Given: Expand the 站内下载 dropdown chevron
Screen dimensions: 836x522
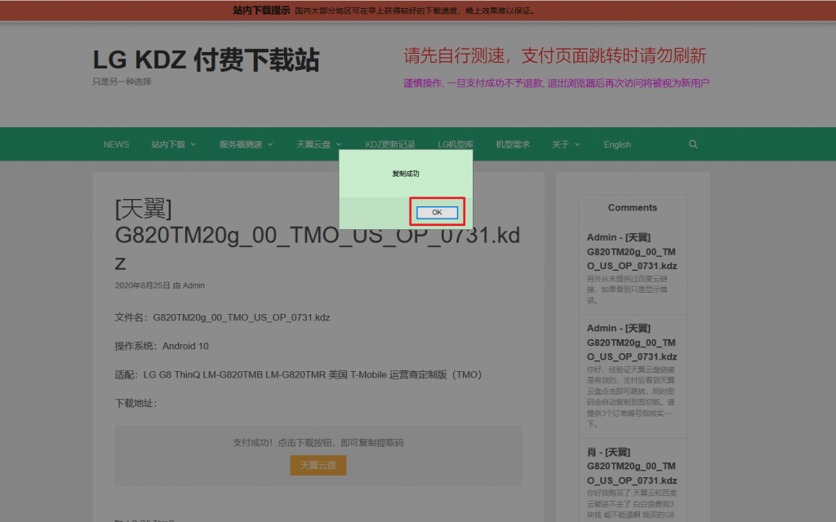Looking at the screenshot, I should point(193,144).
